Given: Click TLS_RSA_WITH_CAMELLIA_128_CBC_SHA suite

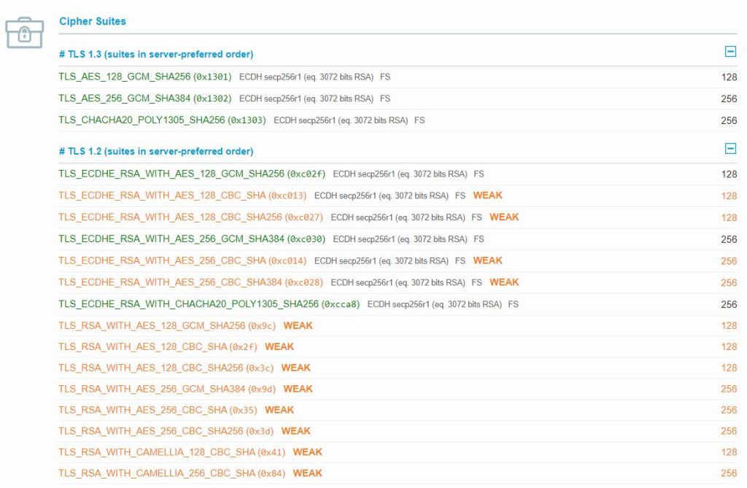Looking at the screenshot, I should (x=171, y=452).
